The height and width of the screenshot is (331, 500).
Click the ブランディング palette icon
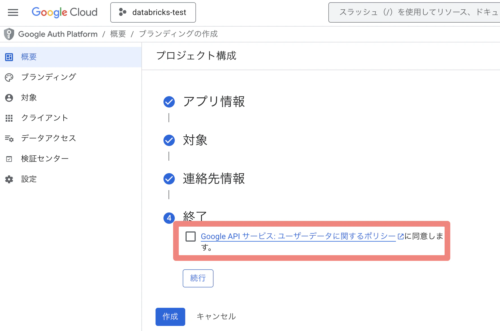point(9,78)
